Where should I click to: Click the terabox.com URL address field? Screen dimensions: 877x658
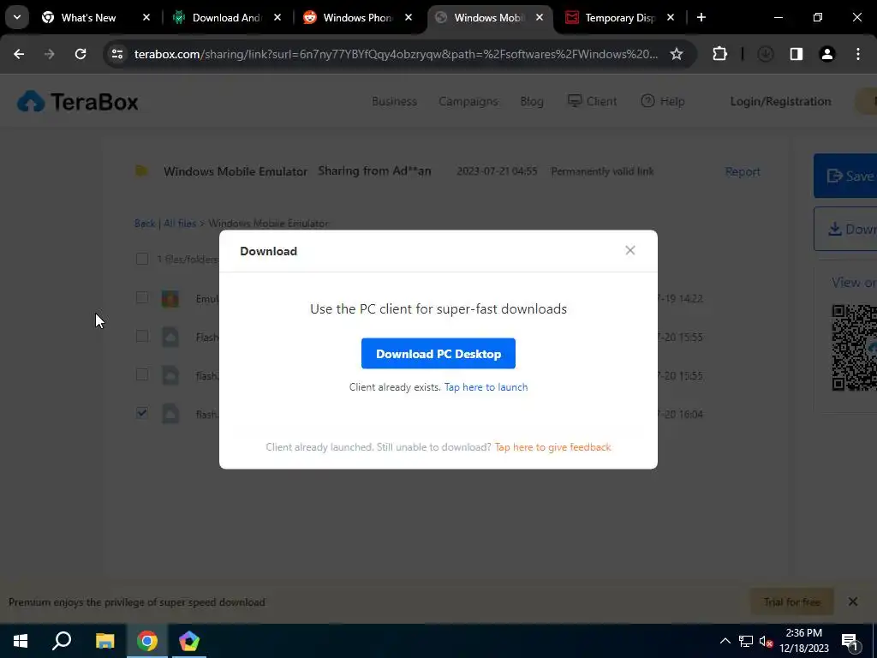click(396, 54)
